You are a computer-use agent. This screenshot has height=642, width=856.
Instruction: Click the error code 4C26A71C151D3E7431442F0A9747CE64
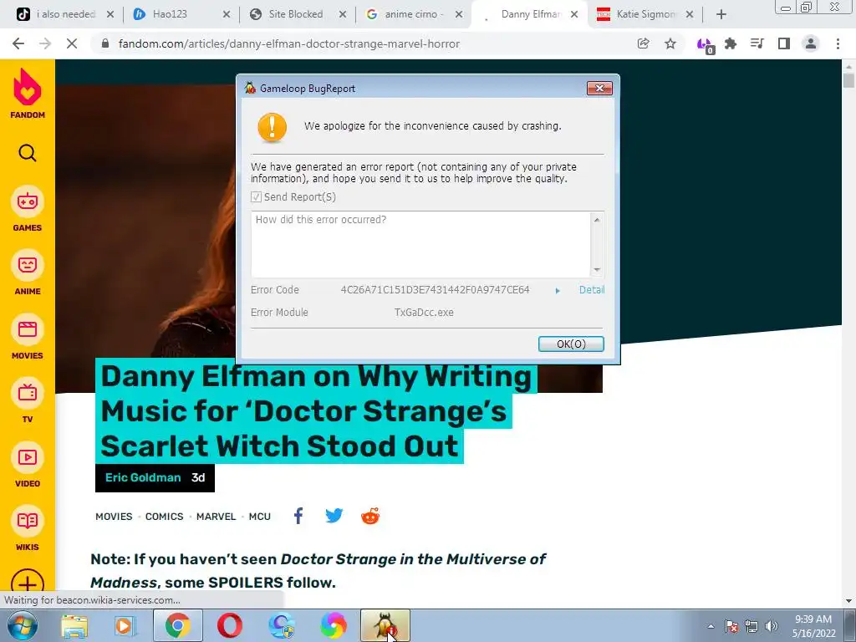435,290
